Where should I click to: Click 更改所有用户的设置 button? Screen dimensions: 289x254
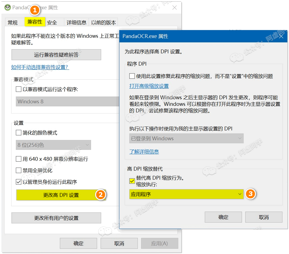pyautogui.click(x=56, y=218)
